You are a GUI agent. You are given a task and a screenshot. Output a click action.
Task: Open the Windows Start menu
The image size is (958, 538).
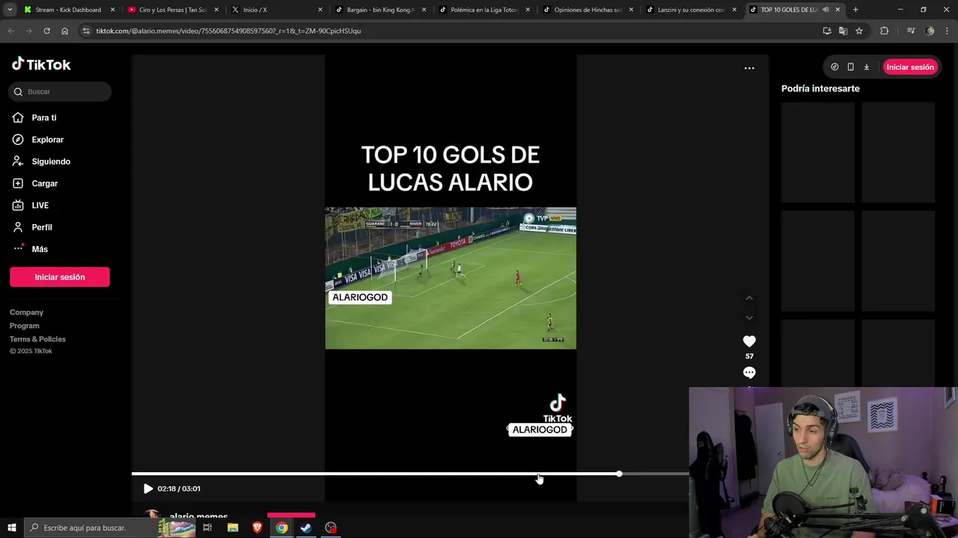[11, 528]
